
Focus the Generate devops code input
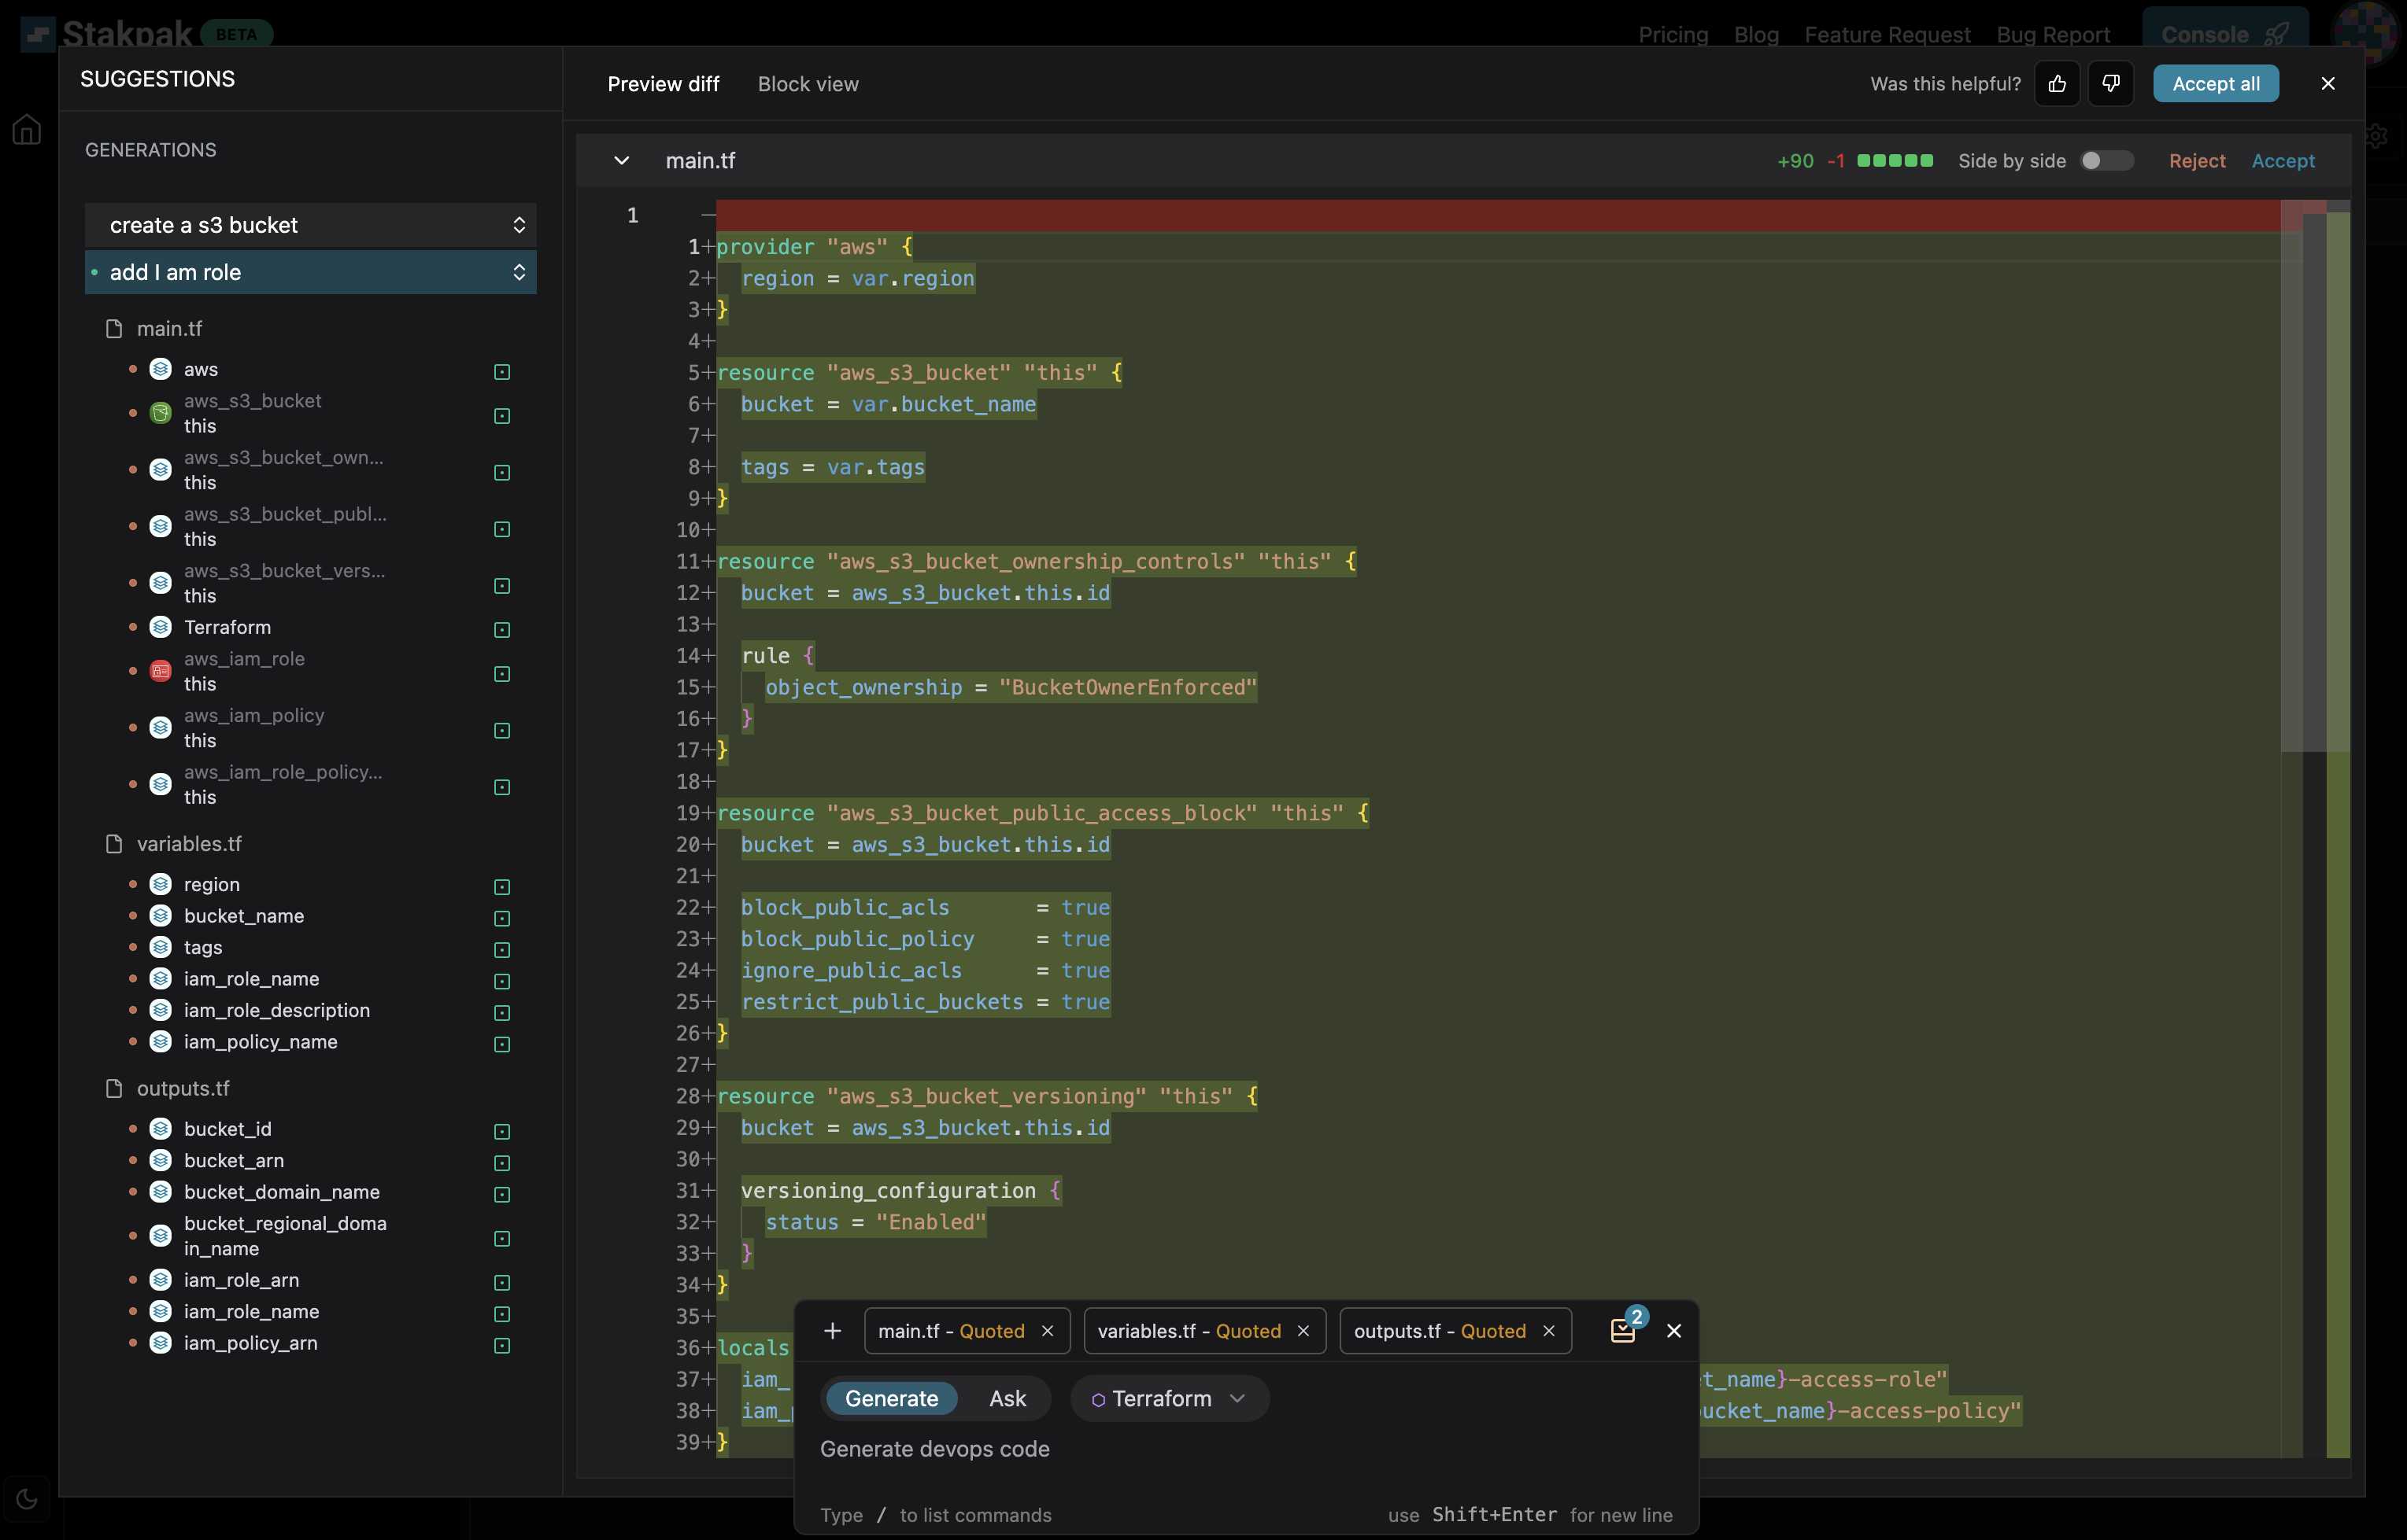pos(1245,1449)
